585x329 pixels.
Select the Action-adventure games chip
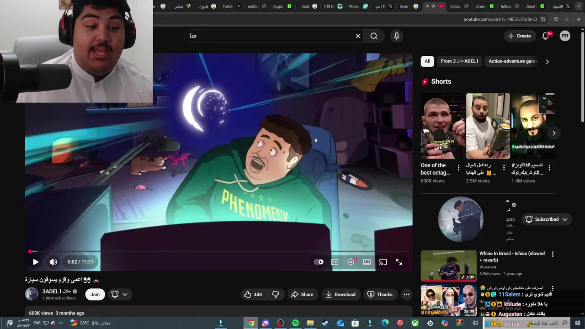tap(513, 61)
